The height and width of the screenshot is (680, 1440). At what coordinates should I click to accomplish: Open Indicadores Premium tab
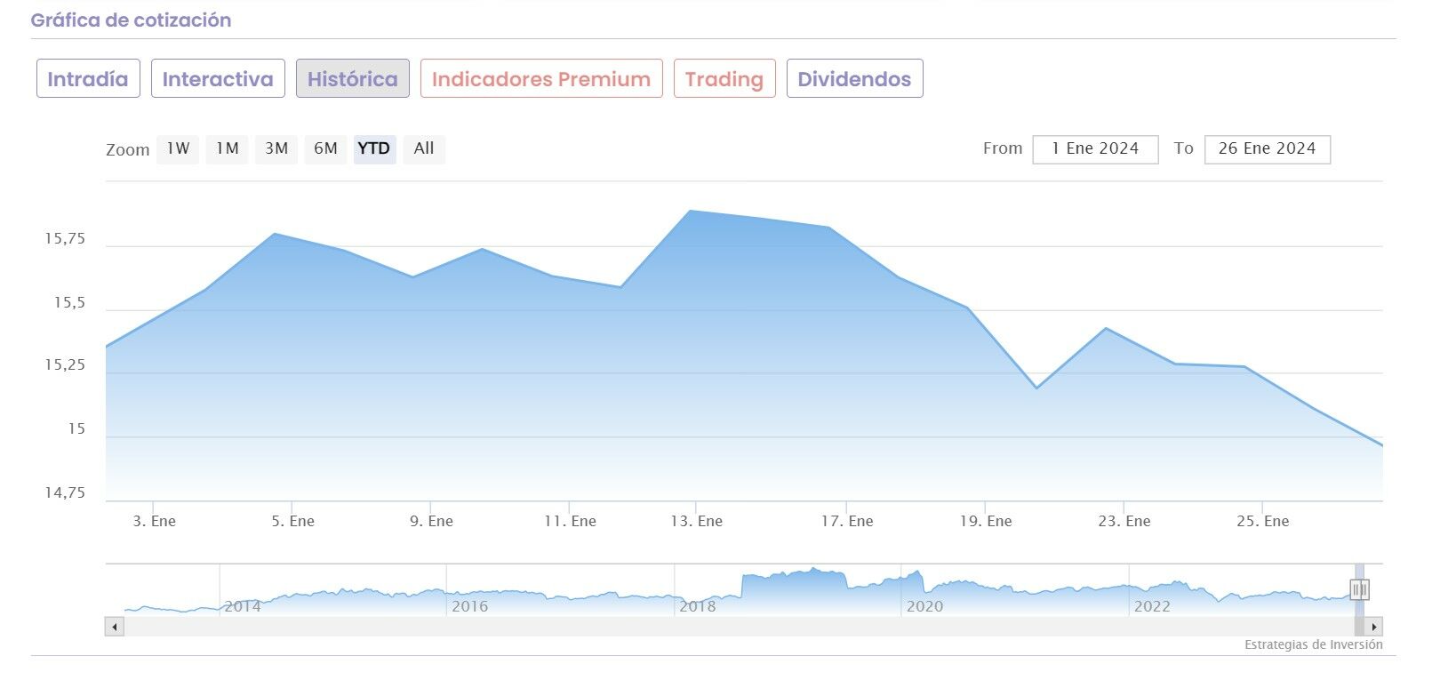(540, 79)
